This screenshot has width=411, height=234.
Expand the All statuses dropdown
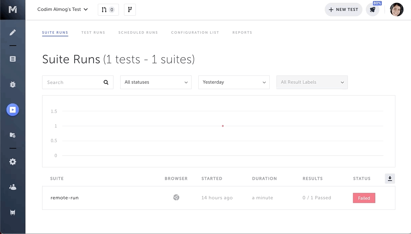[x=156, y=82]
